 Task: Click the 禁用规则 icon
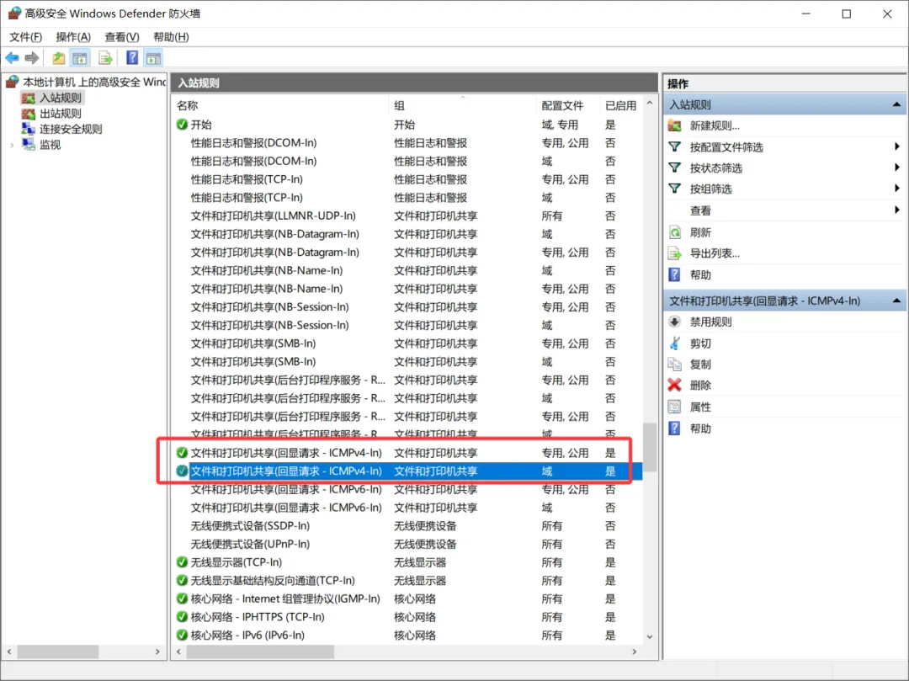click(x=675, y=322)
